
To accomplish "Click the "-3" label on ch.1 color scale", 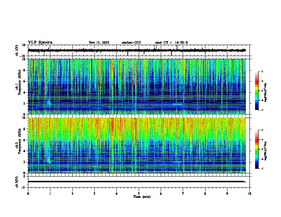I will (261, 71).
